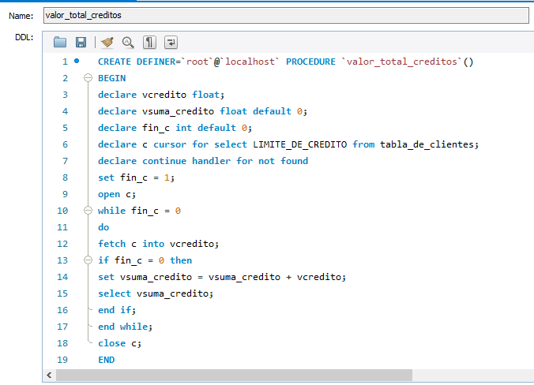Click 'declare continue handler for not found' line
The image size is (534, 385).
click(x=203, y=161)
